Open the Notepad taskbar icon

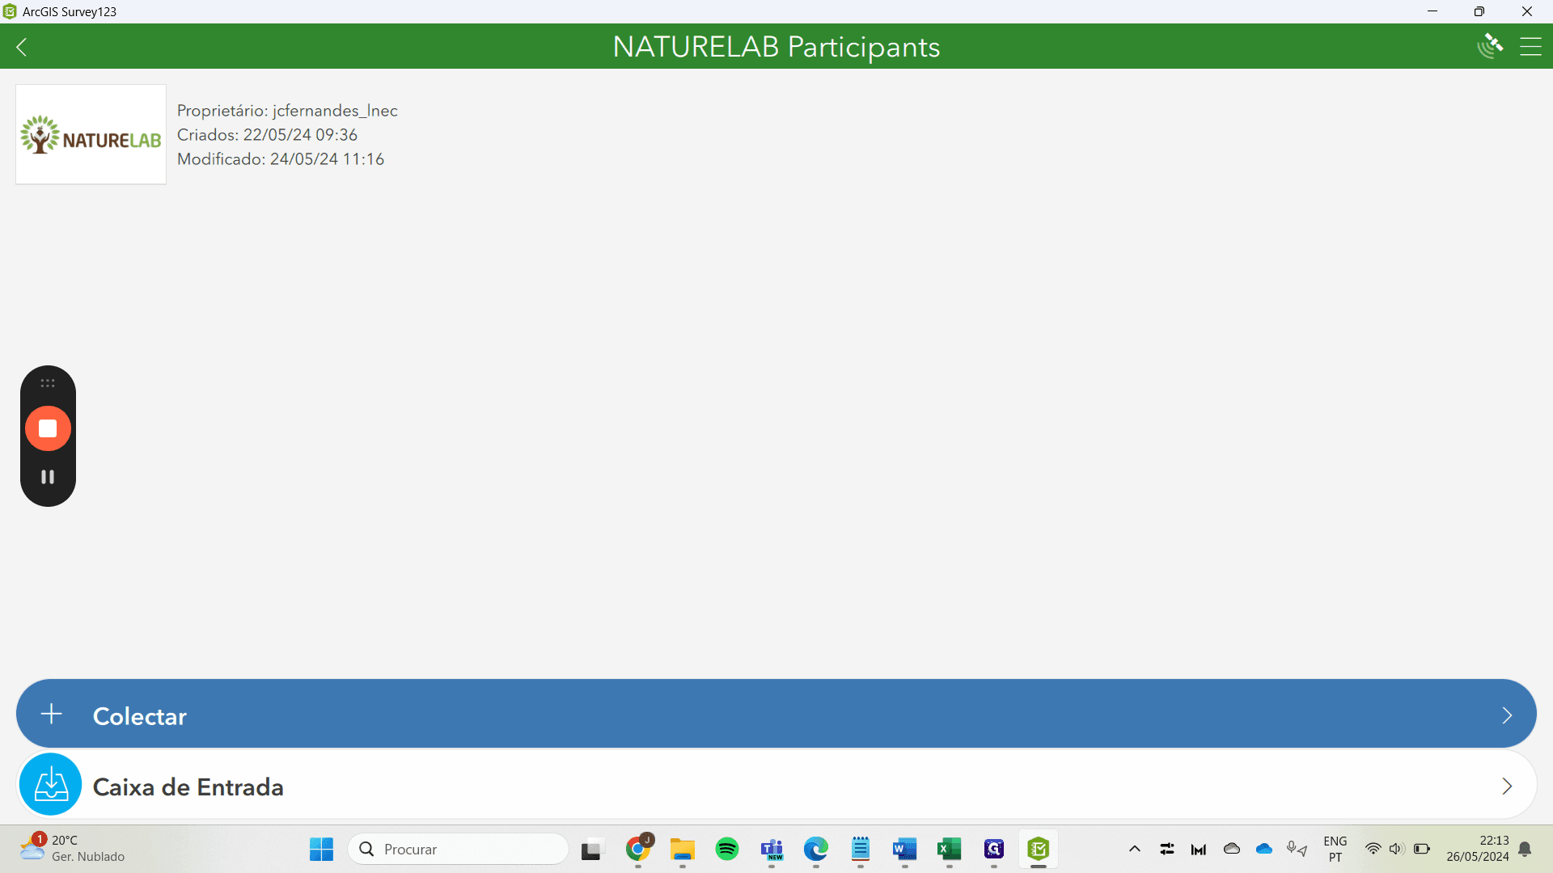click(861, 850)
